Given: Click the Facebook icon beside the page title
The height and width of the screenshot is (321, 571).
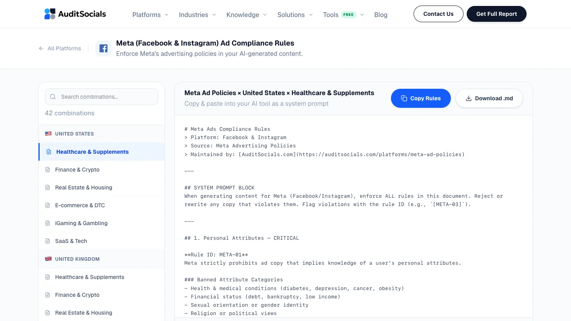Looking at the screenshot, I should pos(103,48).
